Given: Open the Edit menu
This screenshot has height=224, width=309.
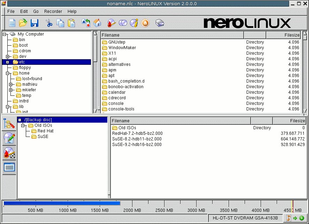Looking at the screenshot, I should pyautogui.click(x=24, y=11).
